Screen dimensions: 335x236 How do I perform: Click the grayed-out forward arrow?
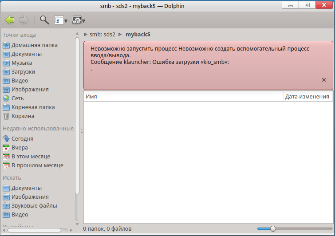pos(24,20)
